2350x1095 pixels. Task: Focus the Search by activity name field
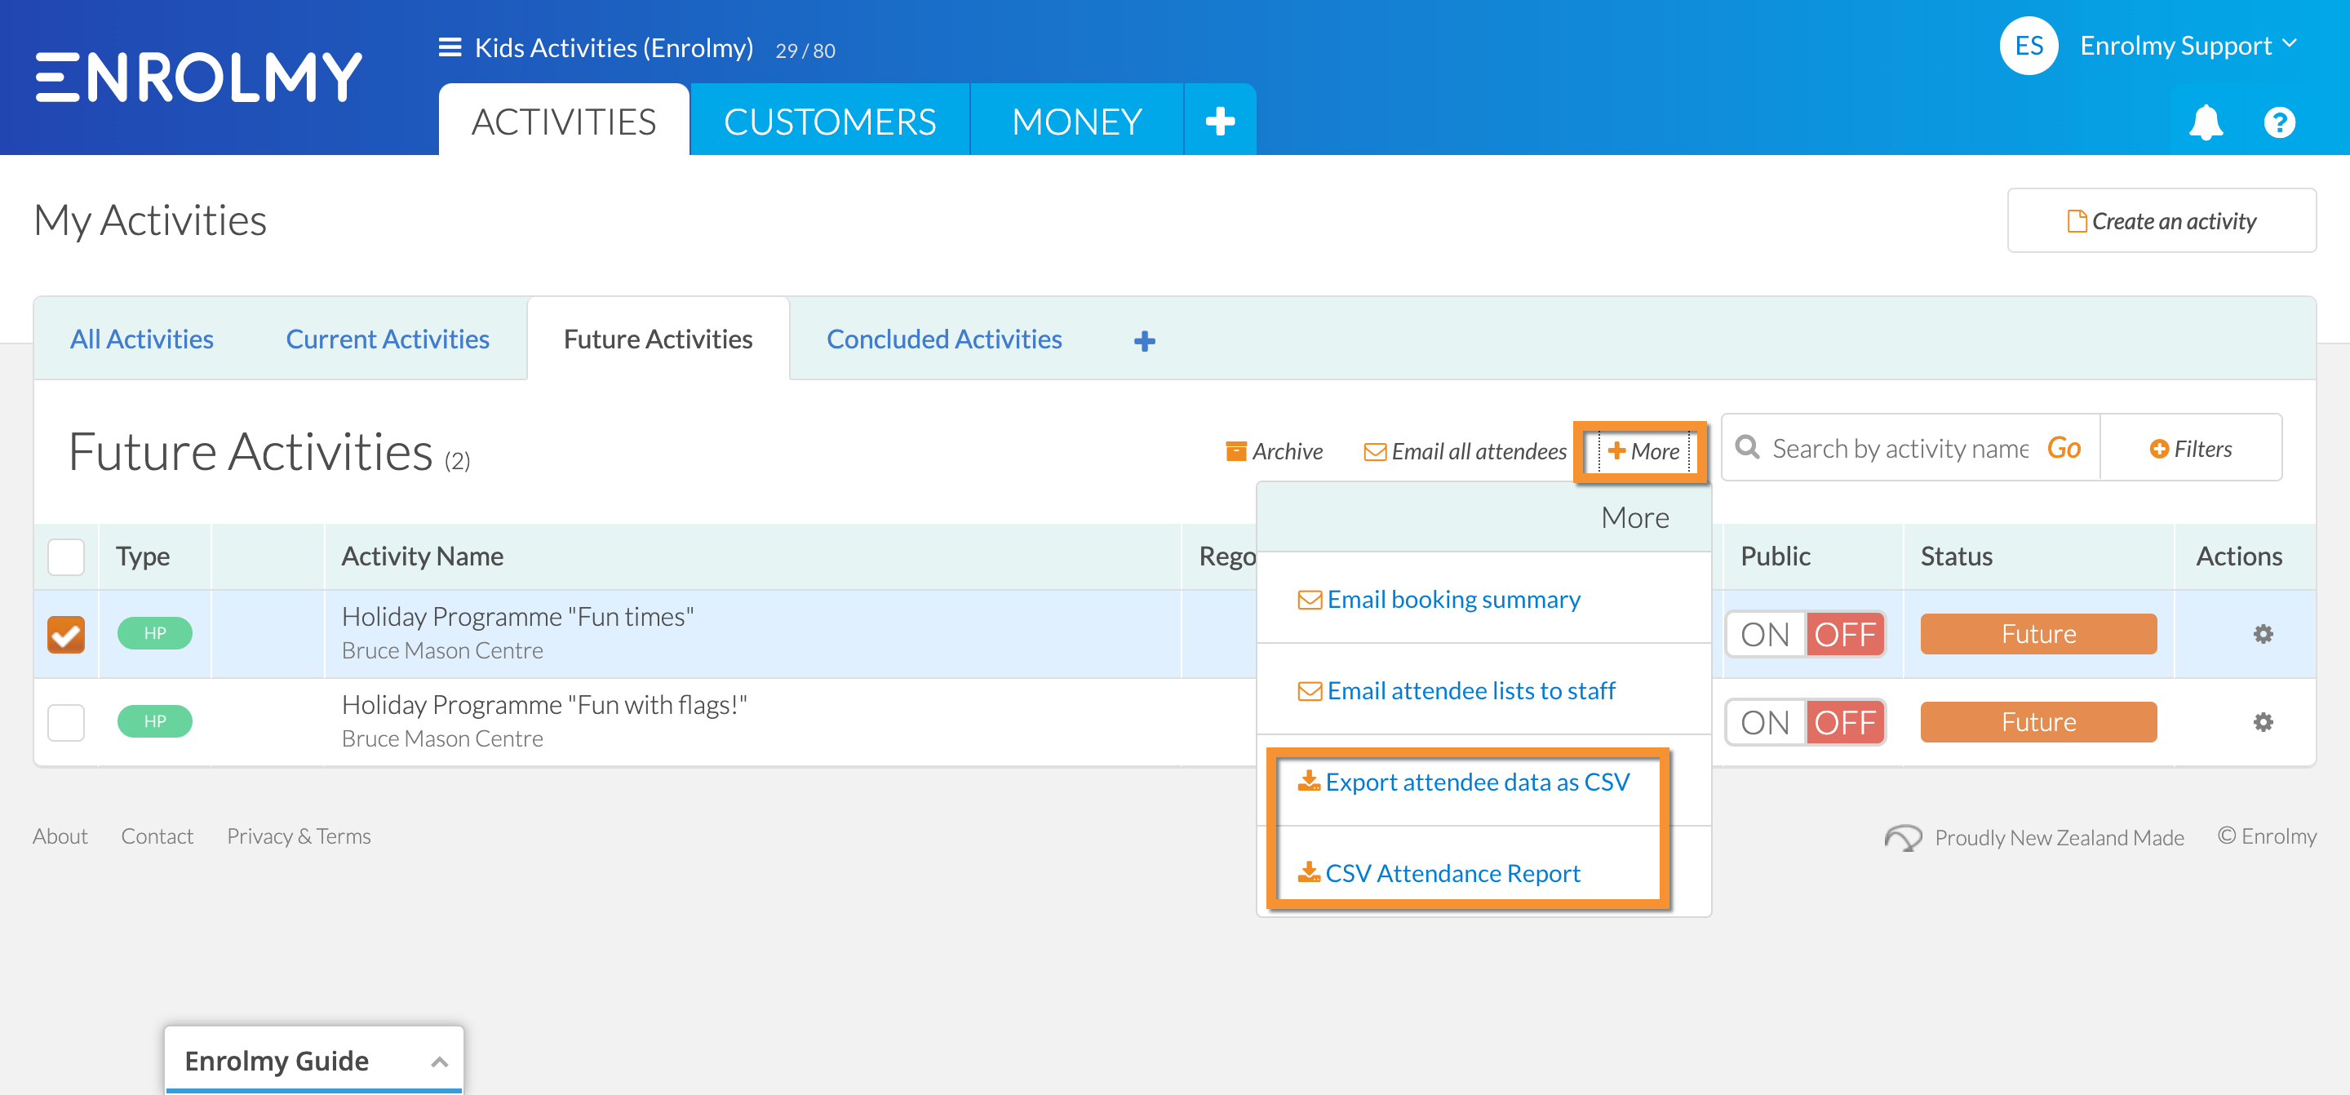[x=1899, y=449]
